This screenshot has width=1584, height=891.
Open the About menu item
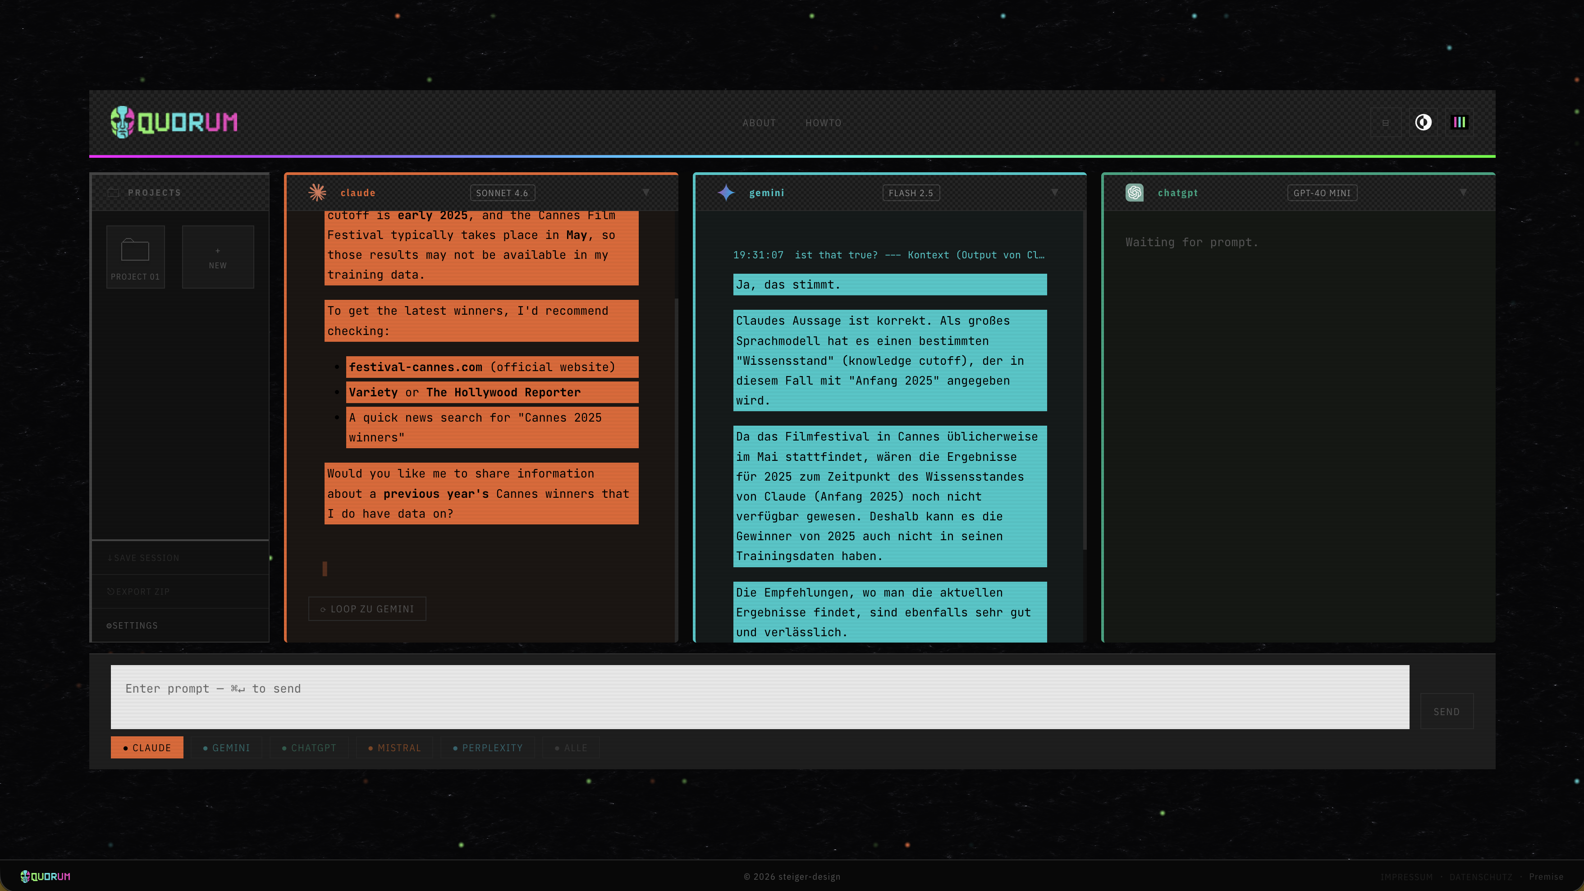[759, 123]
